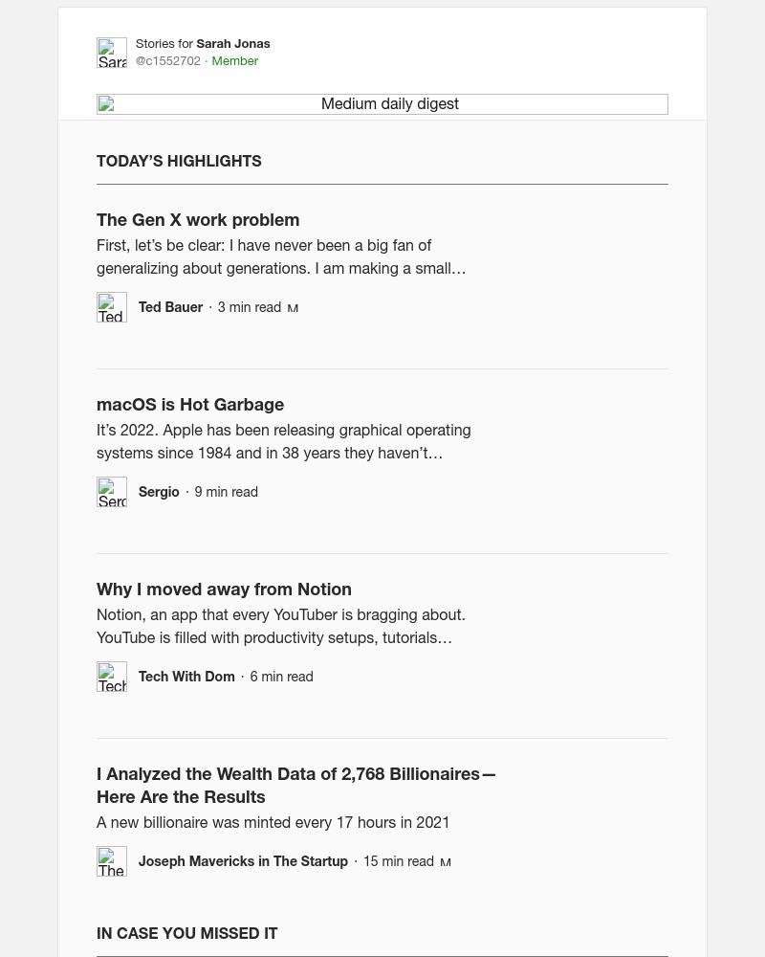Viewport: 765px width, 957px height.
Task: Open 'macOS is Hot Garbage' article
Action: (189, 405)
